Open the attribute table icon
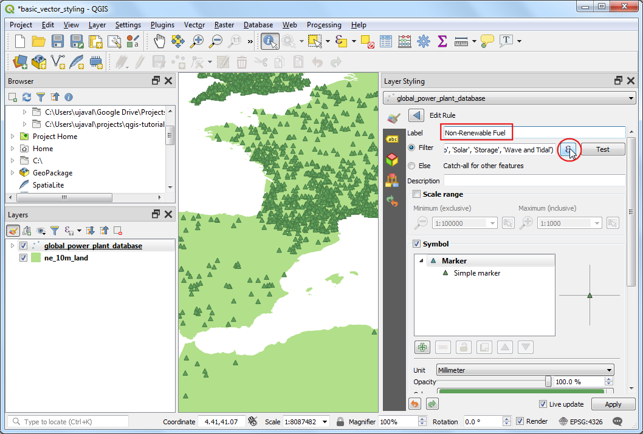 [385, 41]
